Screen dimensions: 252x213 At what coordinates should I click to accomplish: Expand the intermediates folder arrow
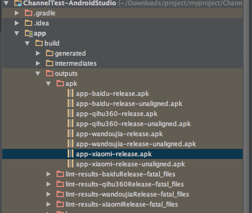[38, 63]
